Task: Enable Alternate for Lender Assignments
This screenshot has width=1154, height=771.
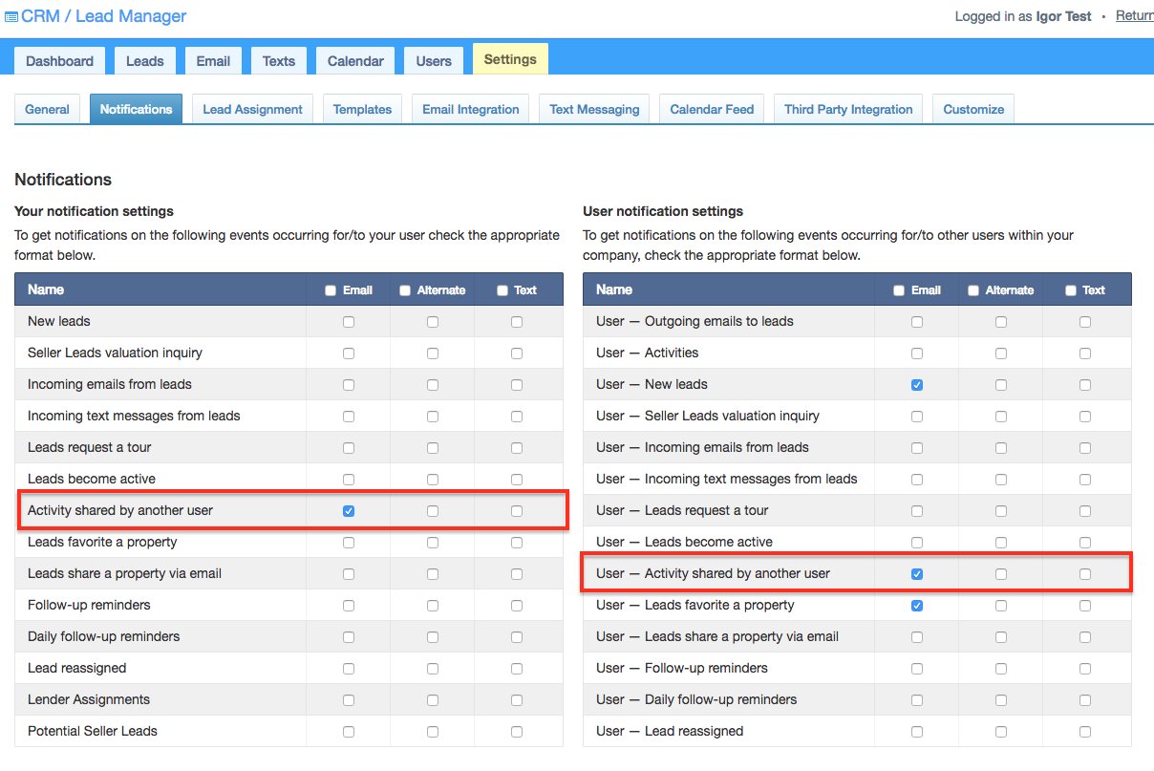Action: tap(433, 700)
